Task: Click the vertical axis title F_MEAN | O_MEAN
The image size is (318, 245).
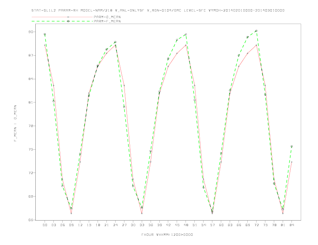Action: [15, 123]
